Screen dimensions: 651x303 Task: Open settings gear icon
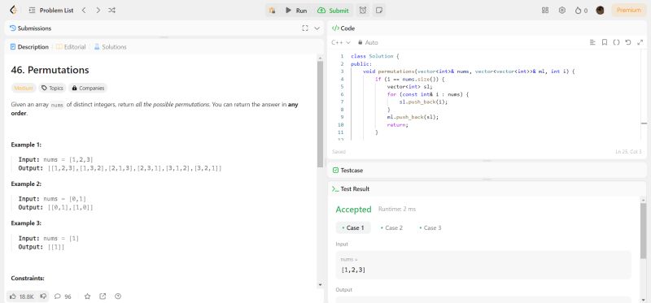[562, 11]
